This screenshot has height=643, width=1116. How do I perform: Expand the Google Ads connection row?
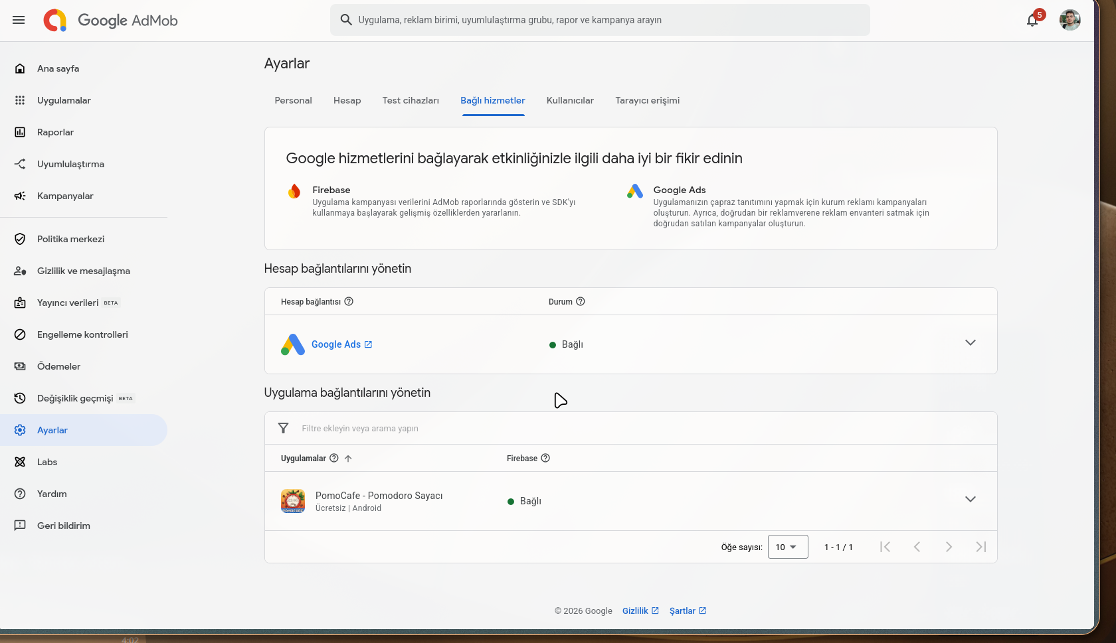pos(971,343)
